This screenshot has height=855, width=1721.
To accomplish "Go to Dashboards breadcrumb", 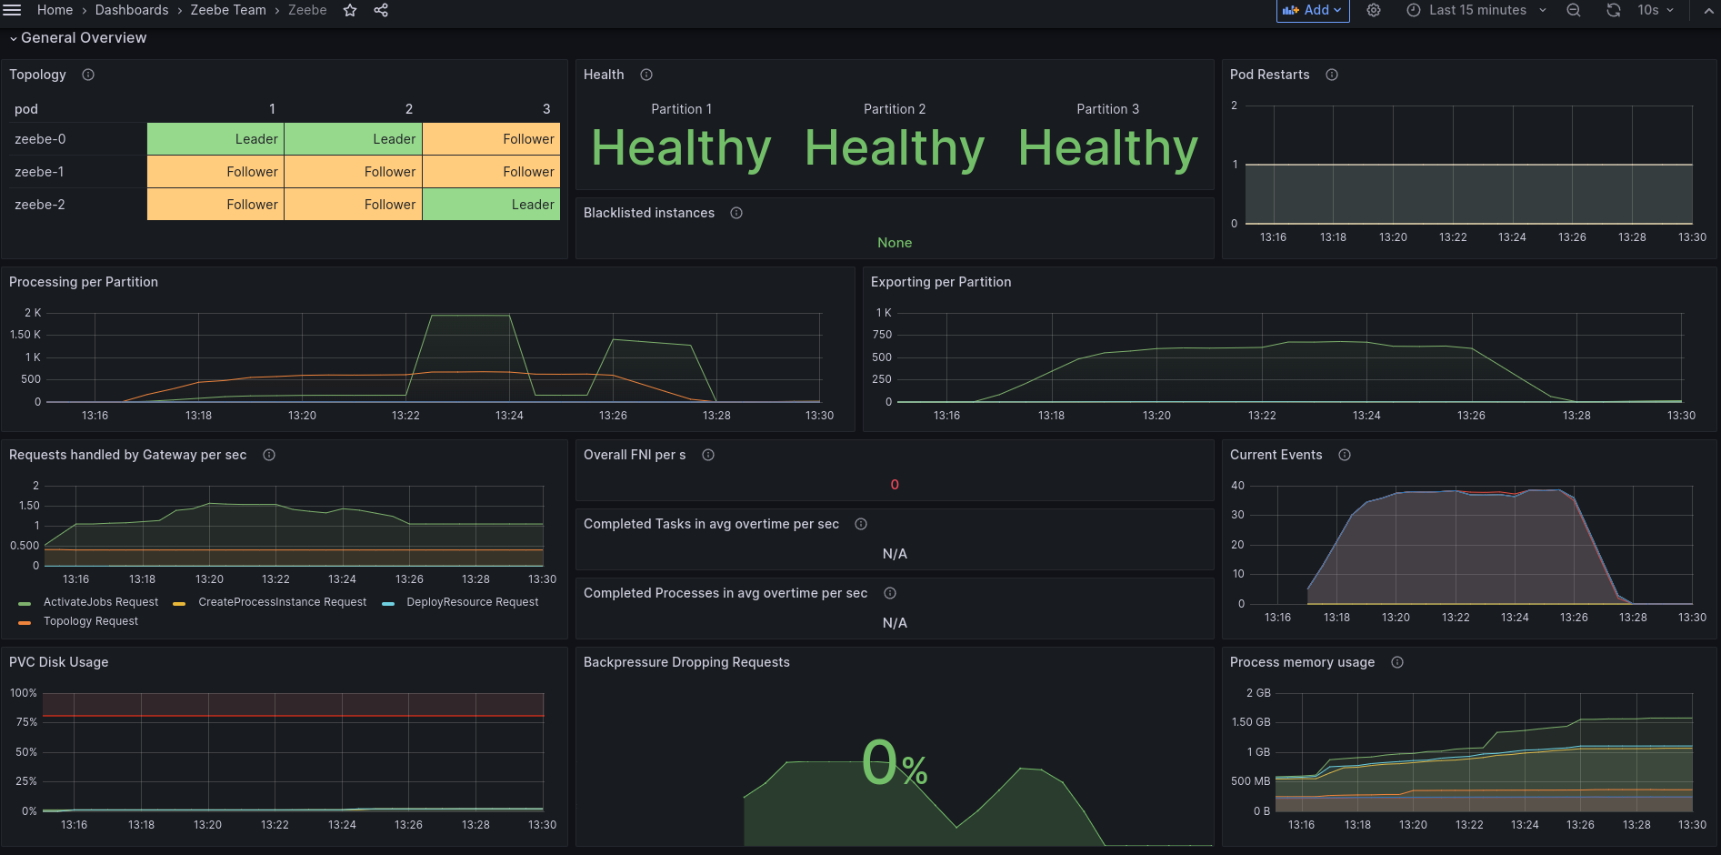I will tap(132, 10).
